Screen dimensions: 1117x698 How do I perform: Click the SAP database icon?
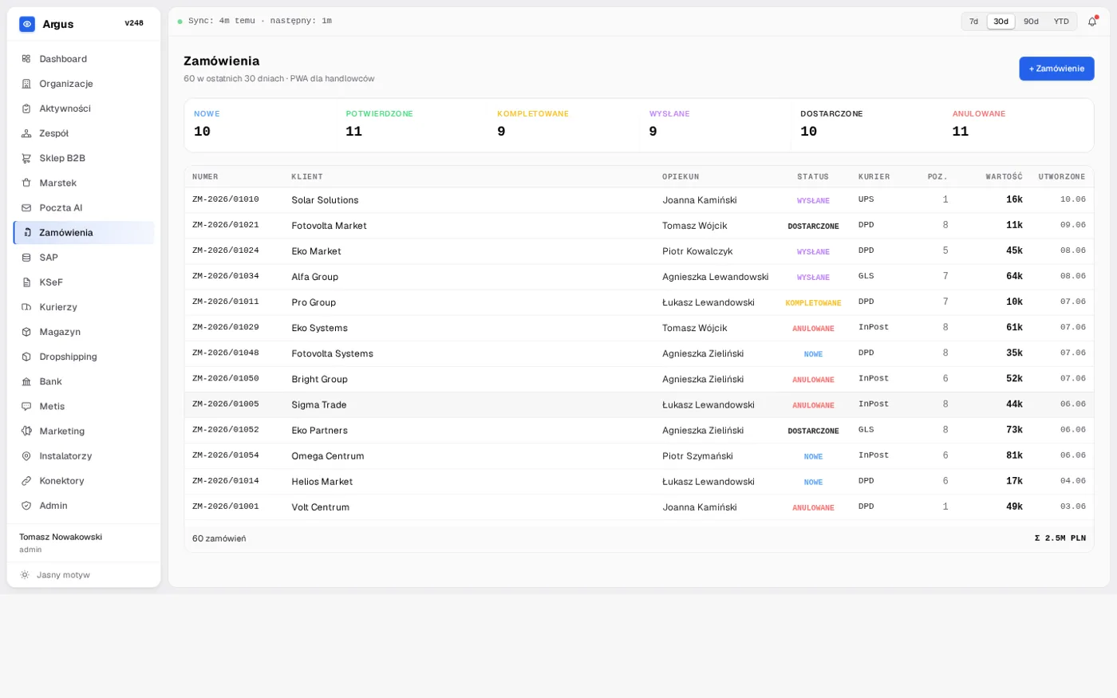click(26, 258)
